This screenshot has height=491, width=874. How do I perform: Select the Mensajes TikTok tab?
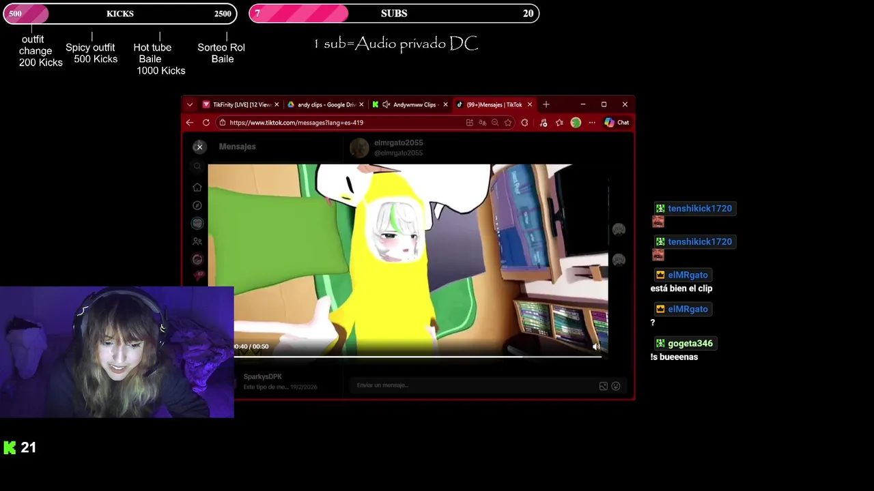coord(494,104)
